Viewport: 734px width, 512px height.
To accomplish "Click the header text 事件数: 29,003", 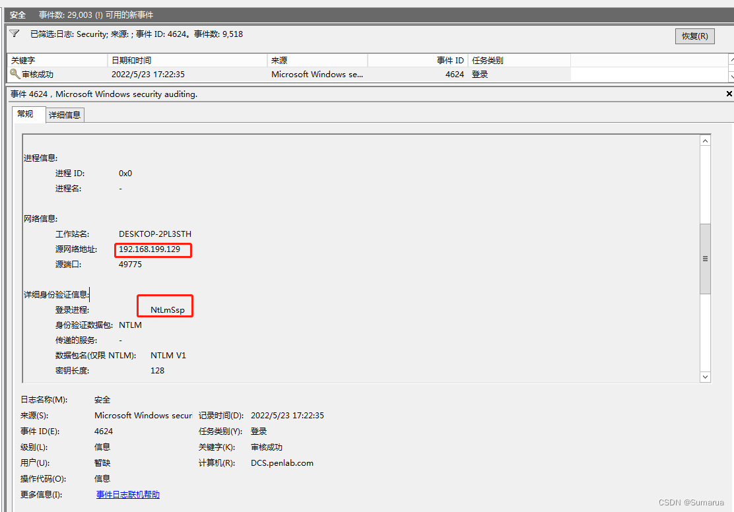I will (65, 15).
